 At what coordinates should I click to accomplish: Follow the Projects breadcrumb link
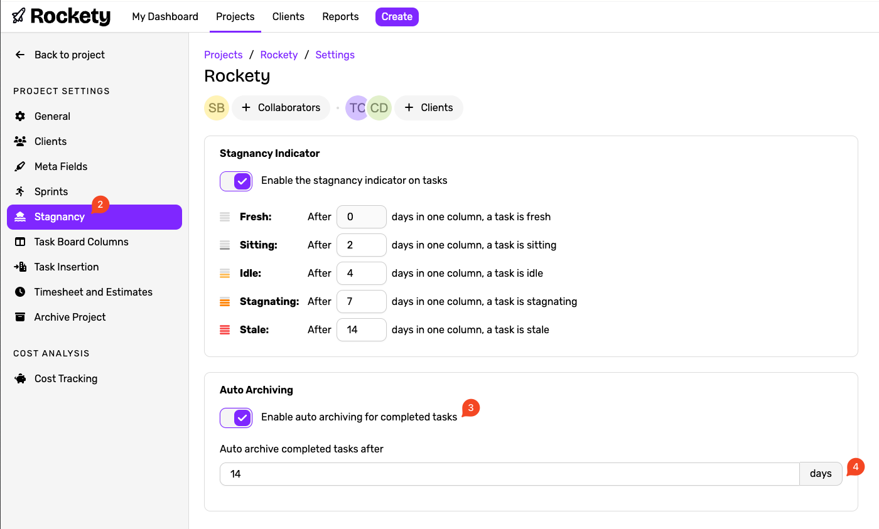click(223, 55)
